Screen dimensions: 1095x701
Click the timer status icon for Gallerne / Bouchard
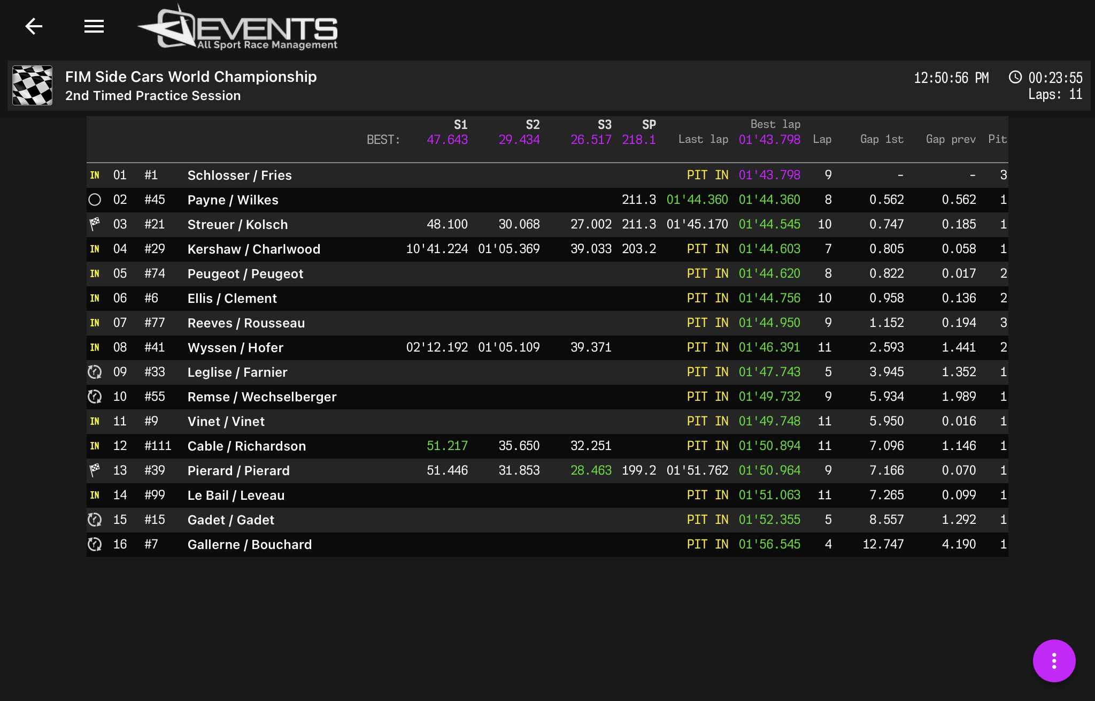95,545
